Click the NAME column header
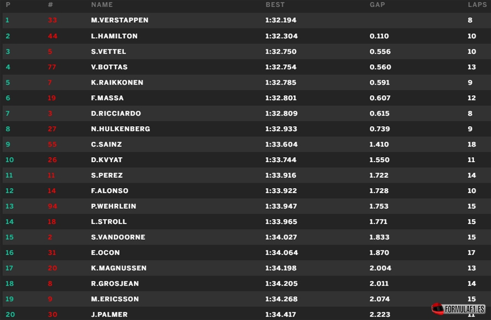491x320 pixels. 102,4
